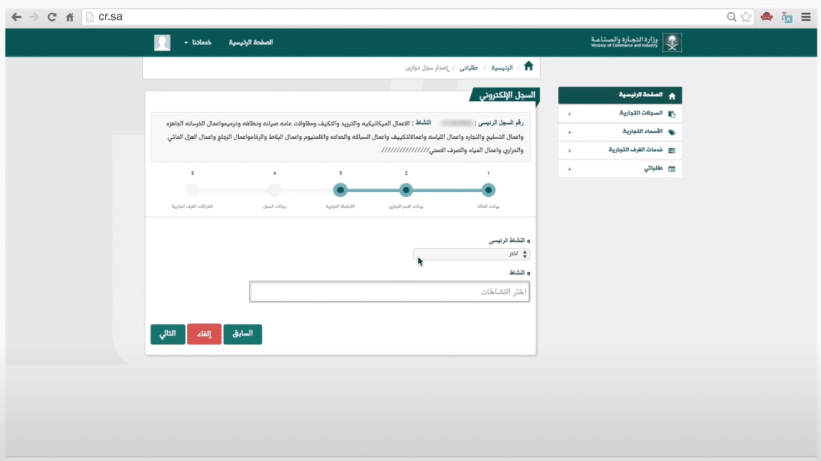Select step 5 chamber subscriptions marker

[192, 190]
